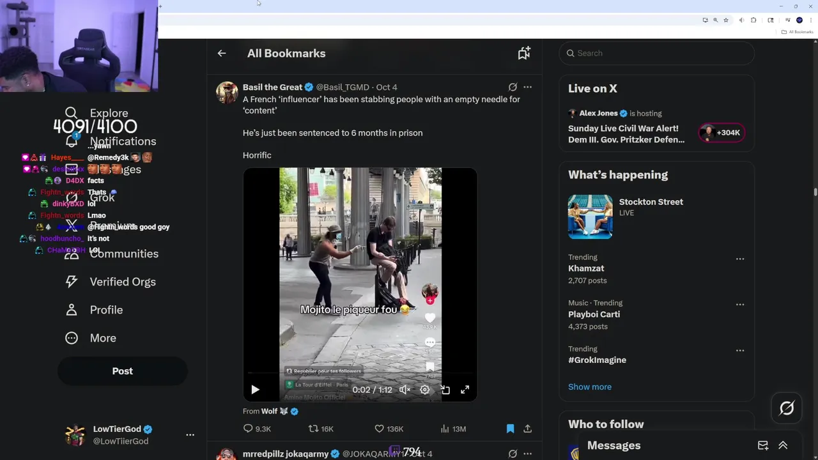Open the More menu in sidebar
Screen dimensions: 818x460
point(91,338)
